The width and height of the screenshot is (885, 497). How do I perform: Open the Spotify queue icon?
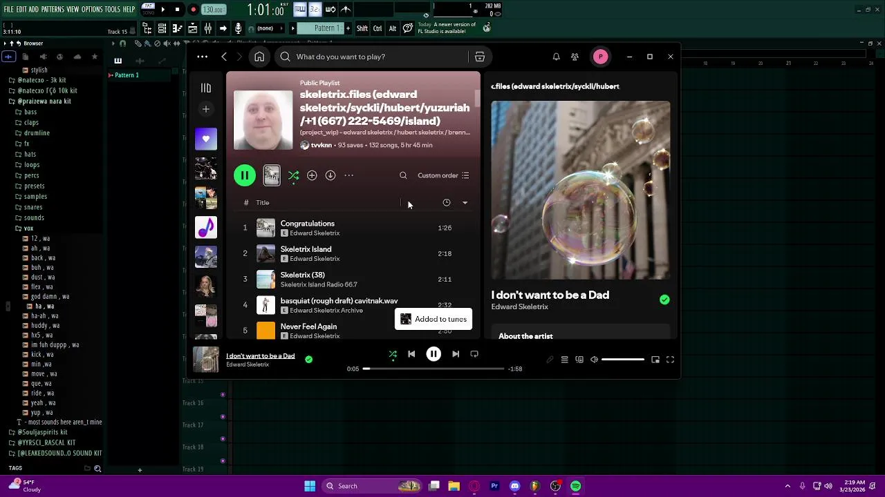tap(564, 360)
